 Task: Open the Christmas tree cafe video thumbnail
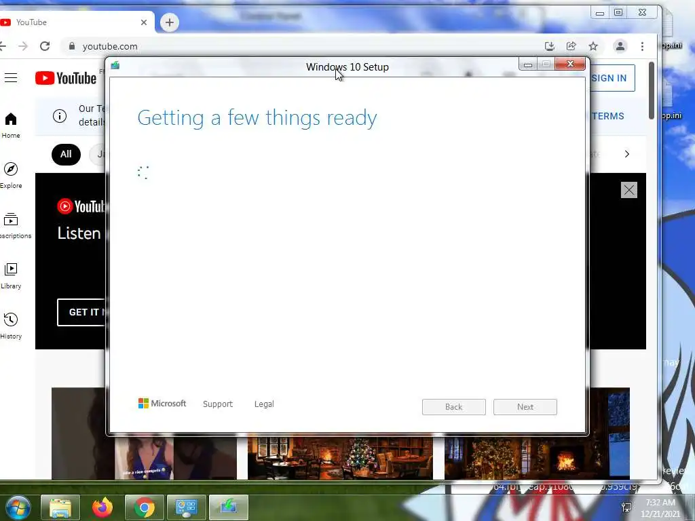[x=340, y=458]
